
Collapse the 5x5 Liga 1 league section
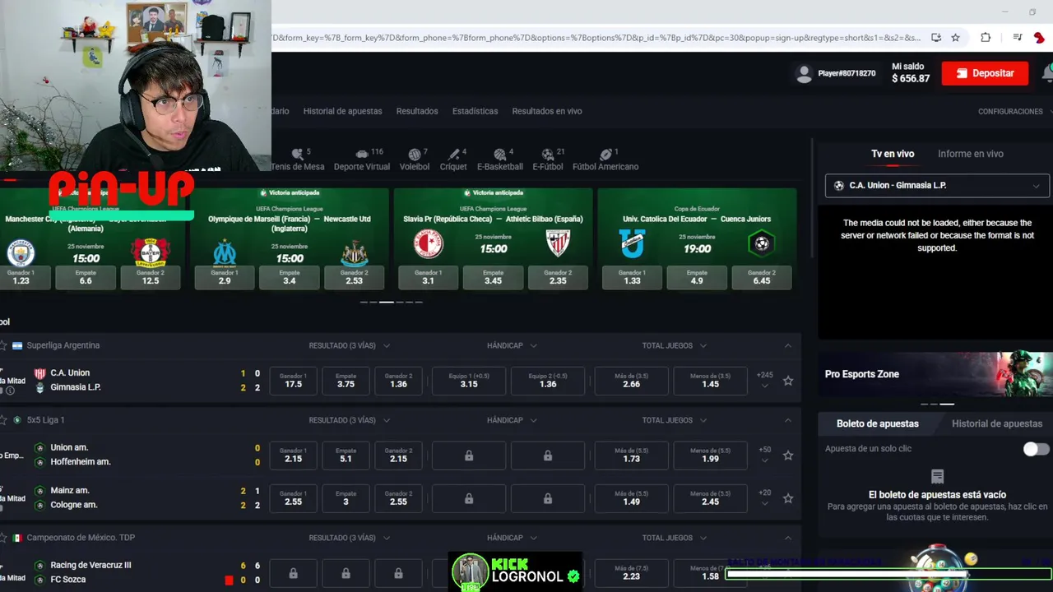pyautogui.click(x=788, y=420)
